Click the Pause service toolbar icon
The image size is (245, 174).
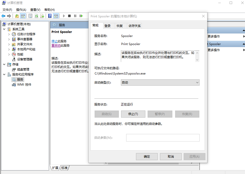point(75,16)
